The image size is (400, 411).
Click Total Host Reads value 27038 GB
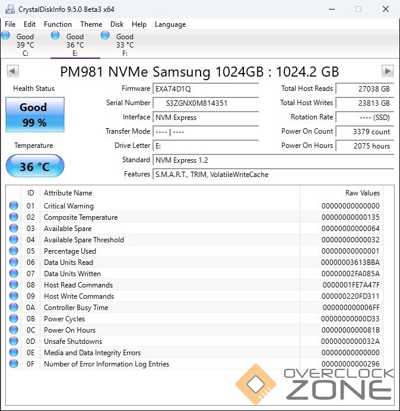click(x=364, y=89)
